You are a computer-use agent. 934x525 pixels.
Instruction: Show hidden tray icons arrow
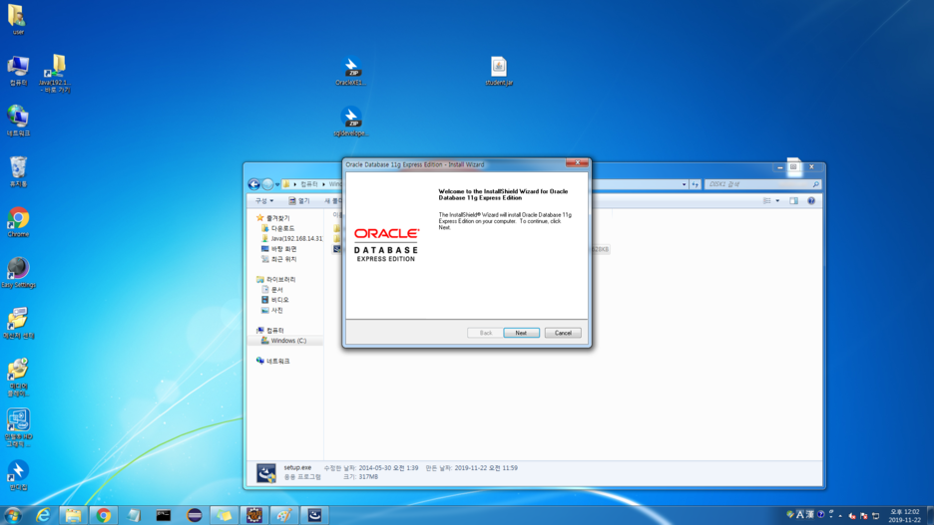coord(840,515)
